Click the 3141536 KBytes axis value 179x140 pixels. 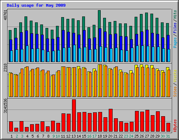[x=5, y=106]
